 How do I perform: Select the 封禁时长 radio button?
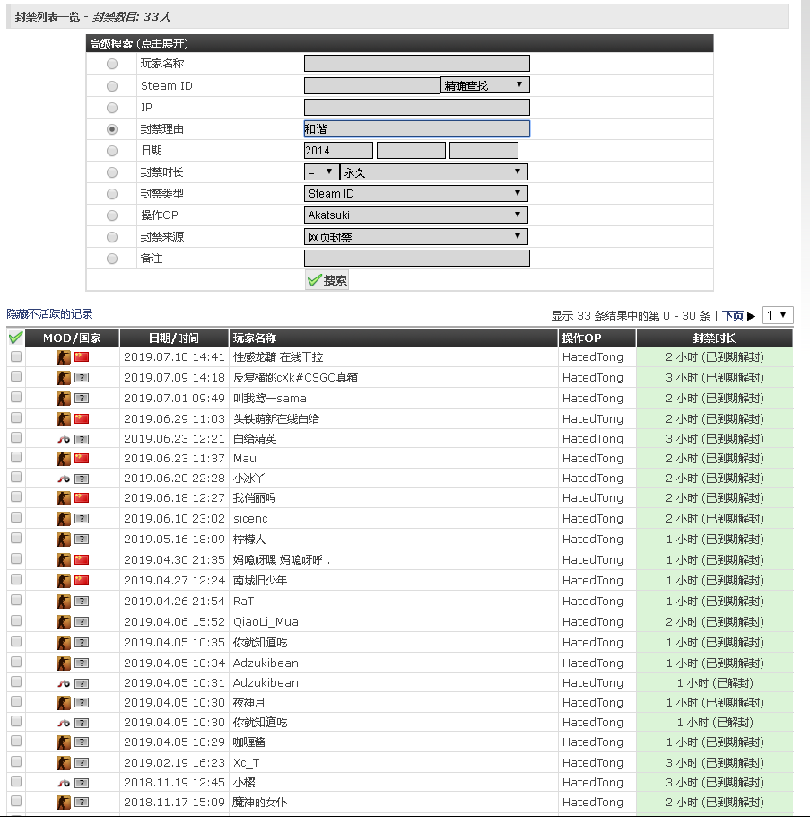(x=112, y=172)
